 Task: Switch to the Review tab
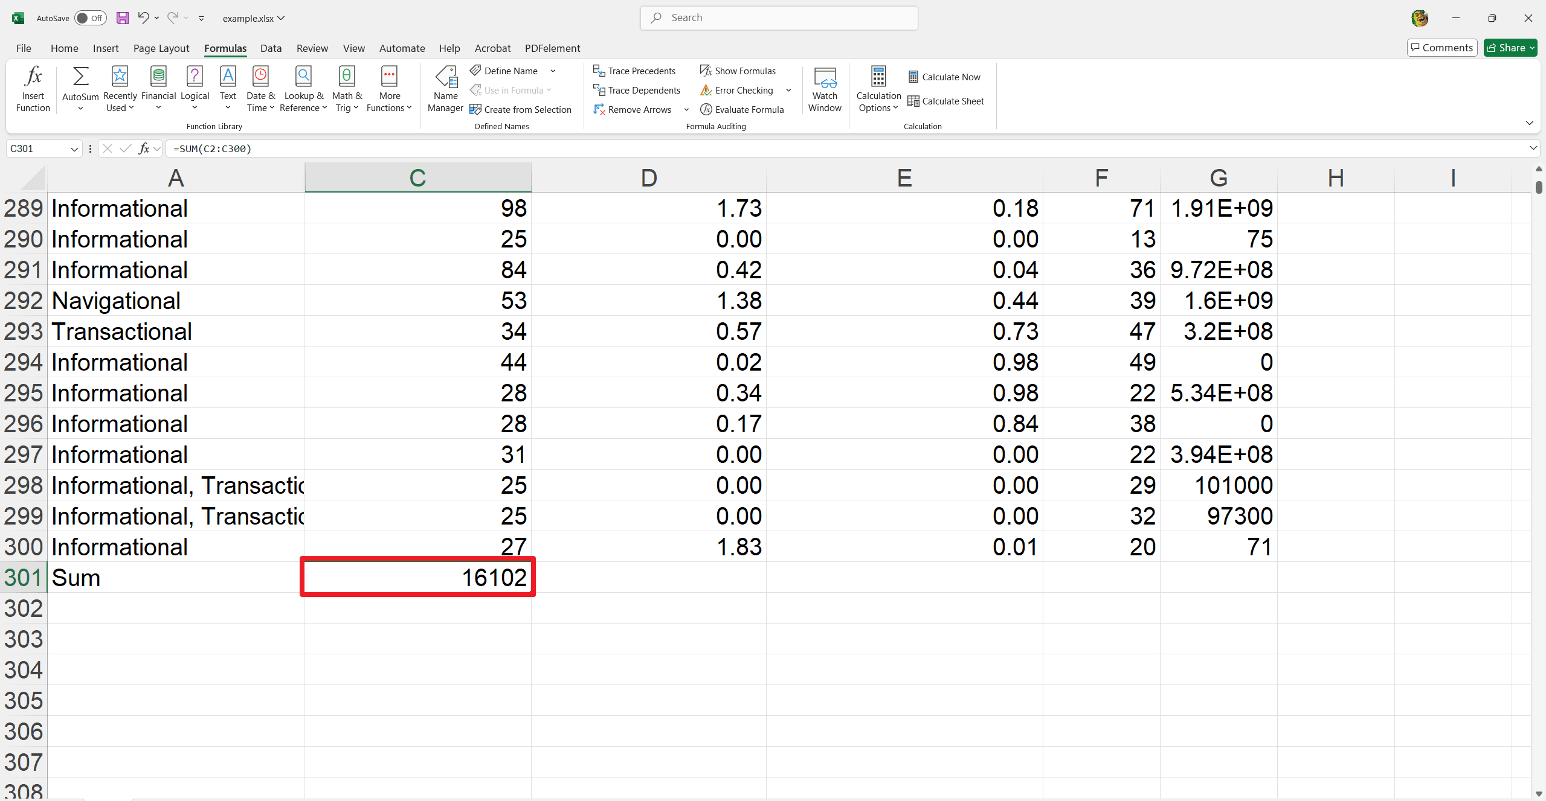click(x=312, y=48)
